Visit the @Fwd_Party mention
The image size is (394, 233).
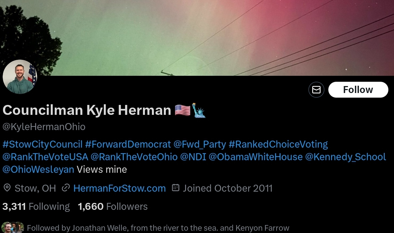tap(200, 144)
